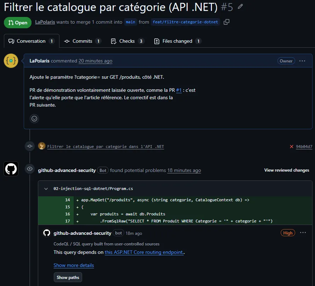The image size is (315, 286).
Task: Open the comment options three-dot menu
Action: 302,61
